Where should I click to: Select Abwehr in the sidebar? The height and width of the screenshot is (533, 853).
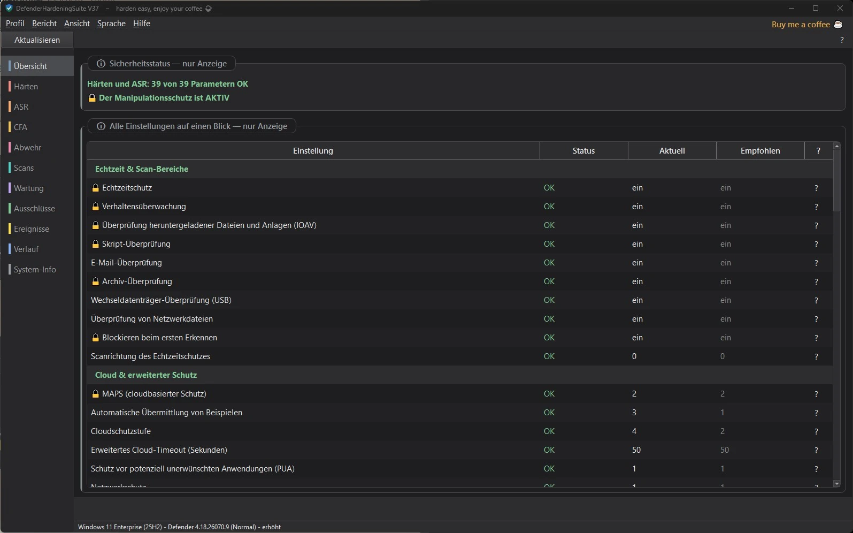(x=37, y=148)
